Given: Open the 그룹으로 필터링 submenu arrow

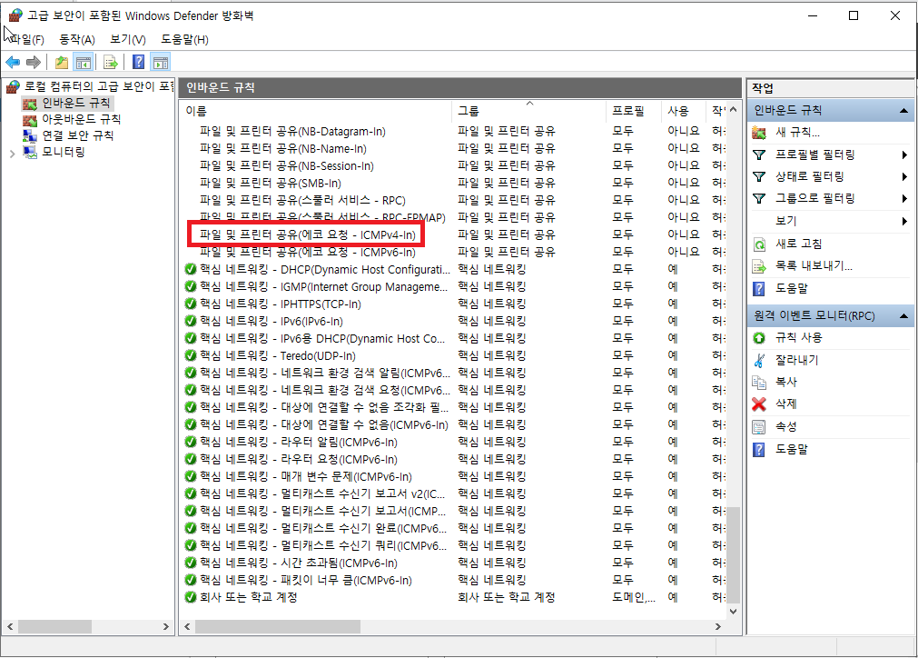Looking at the screenshot, I should click(x=904, y=199).
